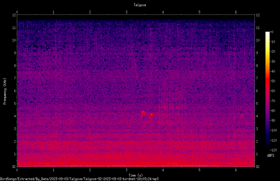Click the 8 kHz label on right axis

[257, 66]
